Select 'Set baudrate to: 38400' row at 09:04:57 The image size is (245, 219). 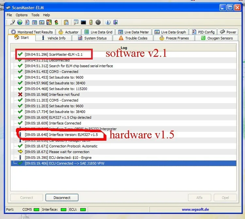123,83
